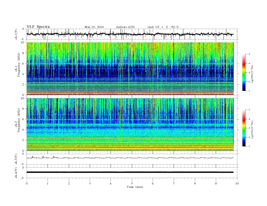This screenshot has height=206, width=267.
Task: Click the ch.1 spectrogram color bar
Action: [x=244, y=72]
